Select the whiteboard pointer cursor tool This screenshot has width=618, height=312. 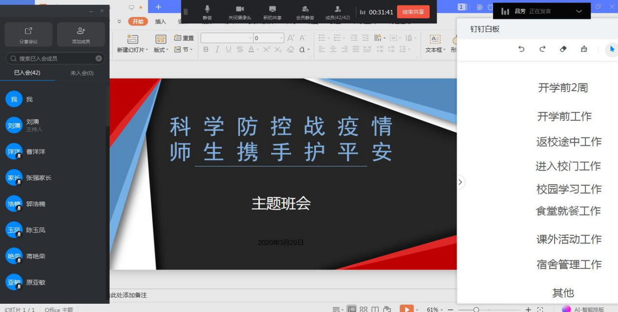coord(612,49)
